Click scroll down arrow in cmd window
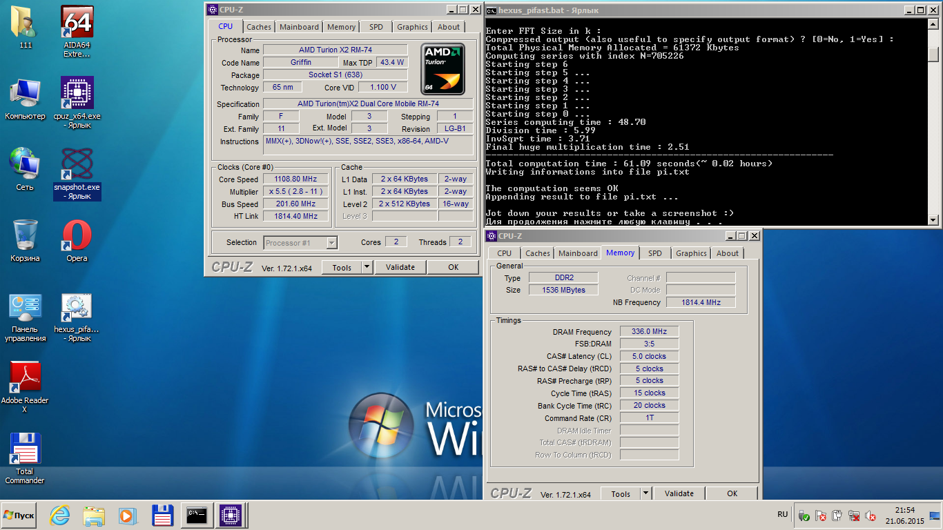 coord(933,220)
